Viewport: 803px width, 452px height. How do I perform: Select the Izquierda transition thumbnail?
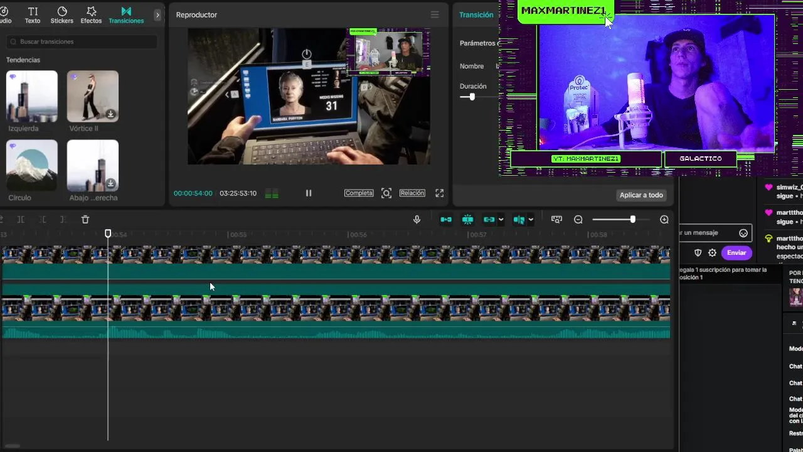tap(31, 96)
